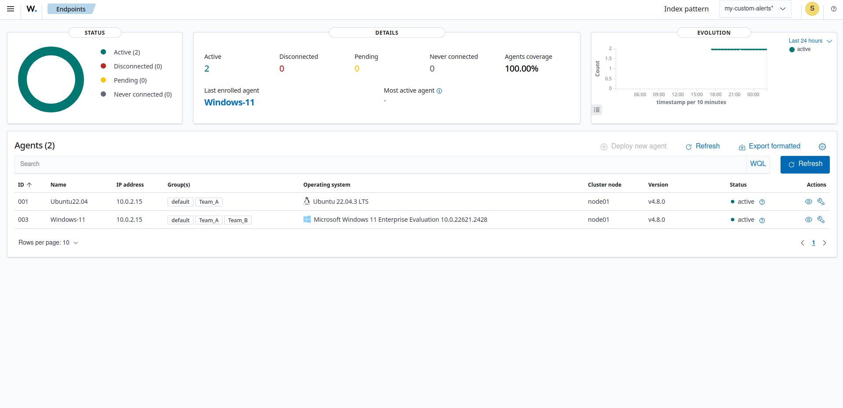Open the table settings gear icon
Viewport: 843px width, 408px height.
822,146
